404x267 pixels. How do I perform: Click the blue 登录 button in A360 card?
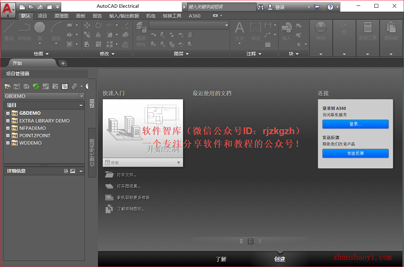(x=355, y=124)
